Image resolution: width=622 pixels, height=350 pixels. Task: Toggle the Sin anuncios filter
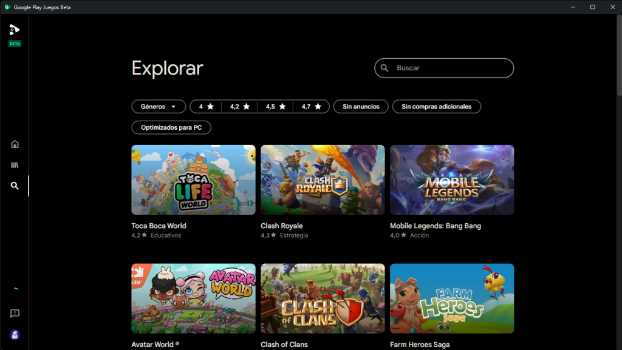(361, 107)
